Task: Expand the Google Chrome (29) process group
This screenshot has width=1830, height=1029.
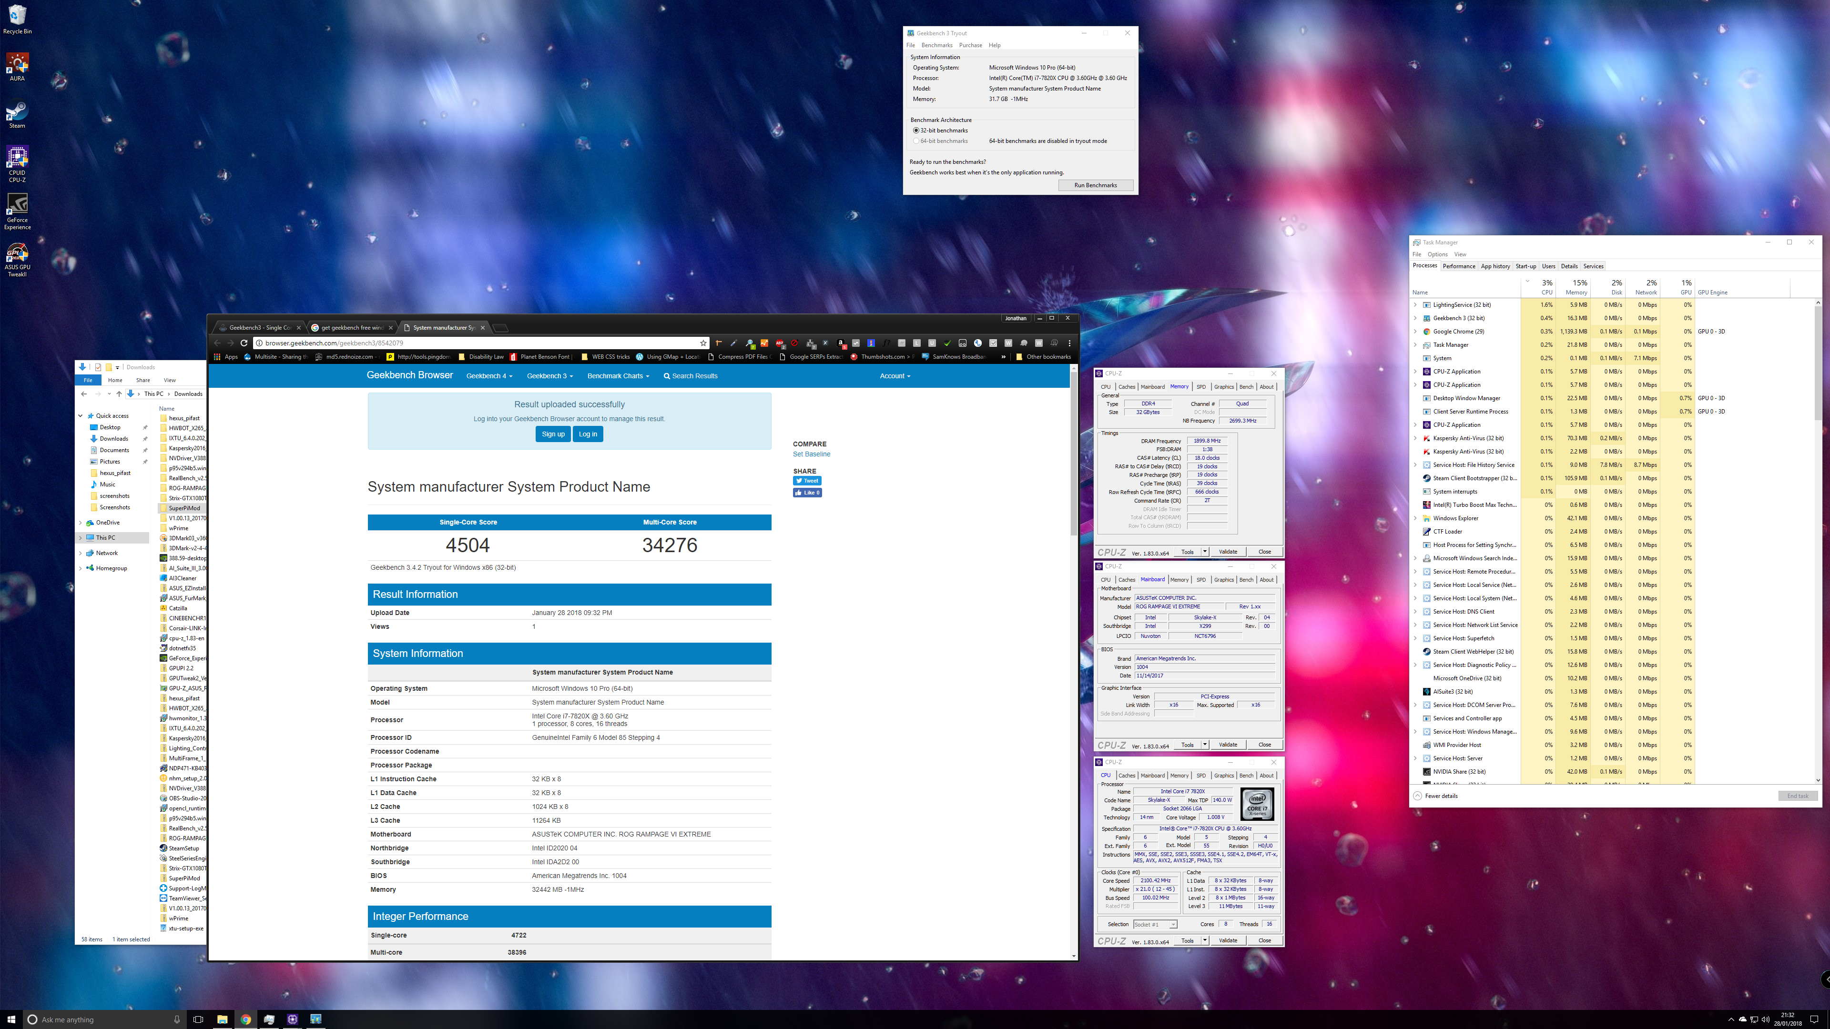Action: 1415,332
